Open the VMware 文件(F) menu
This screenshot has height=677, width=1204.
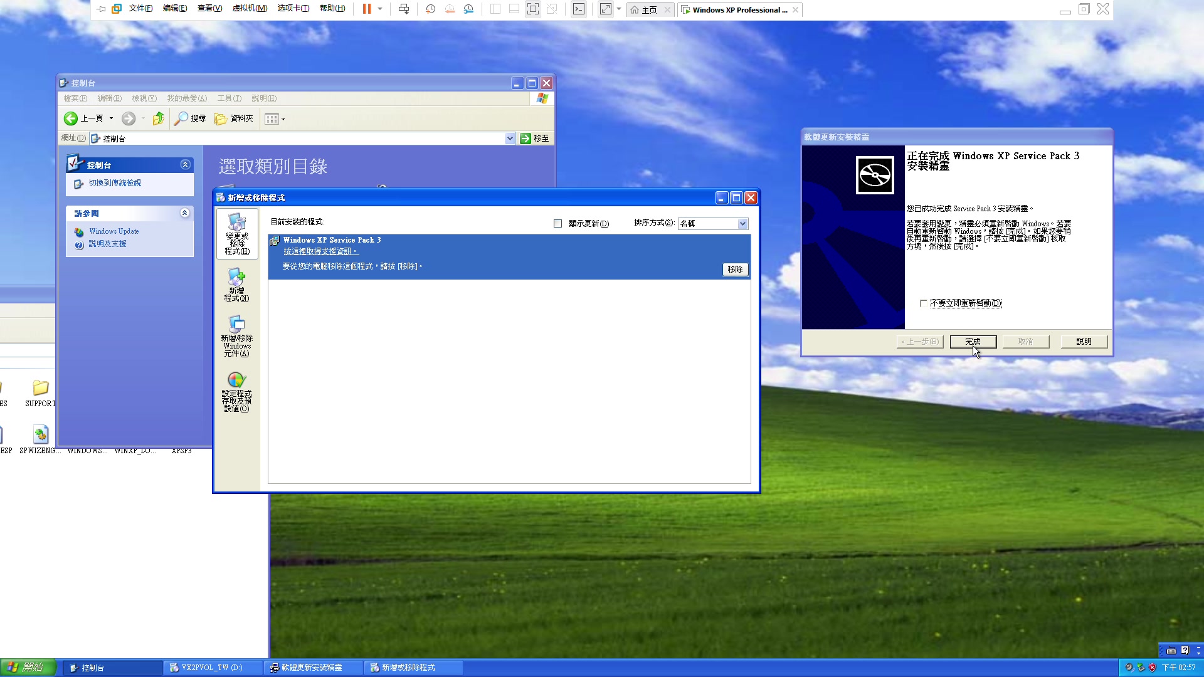pyautogui.click(x=140, y=9)
